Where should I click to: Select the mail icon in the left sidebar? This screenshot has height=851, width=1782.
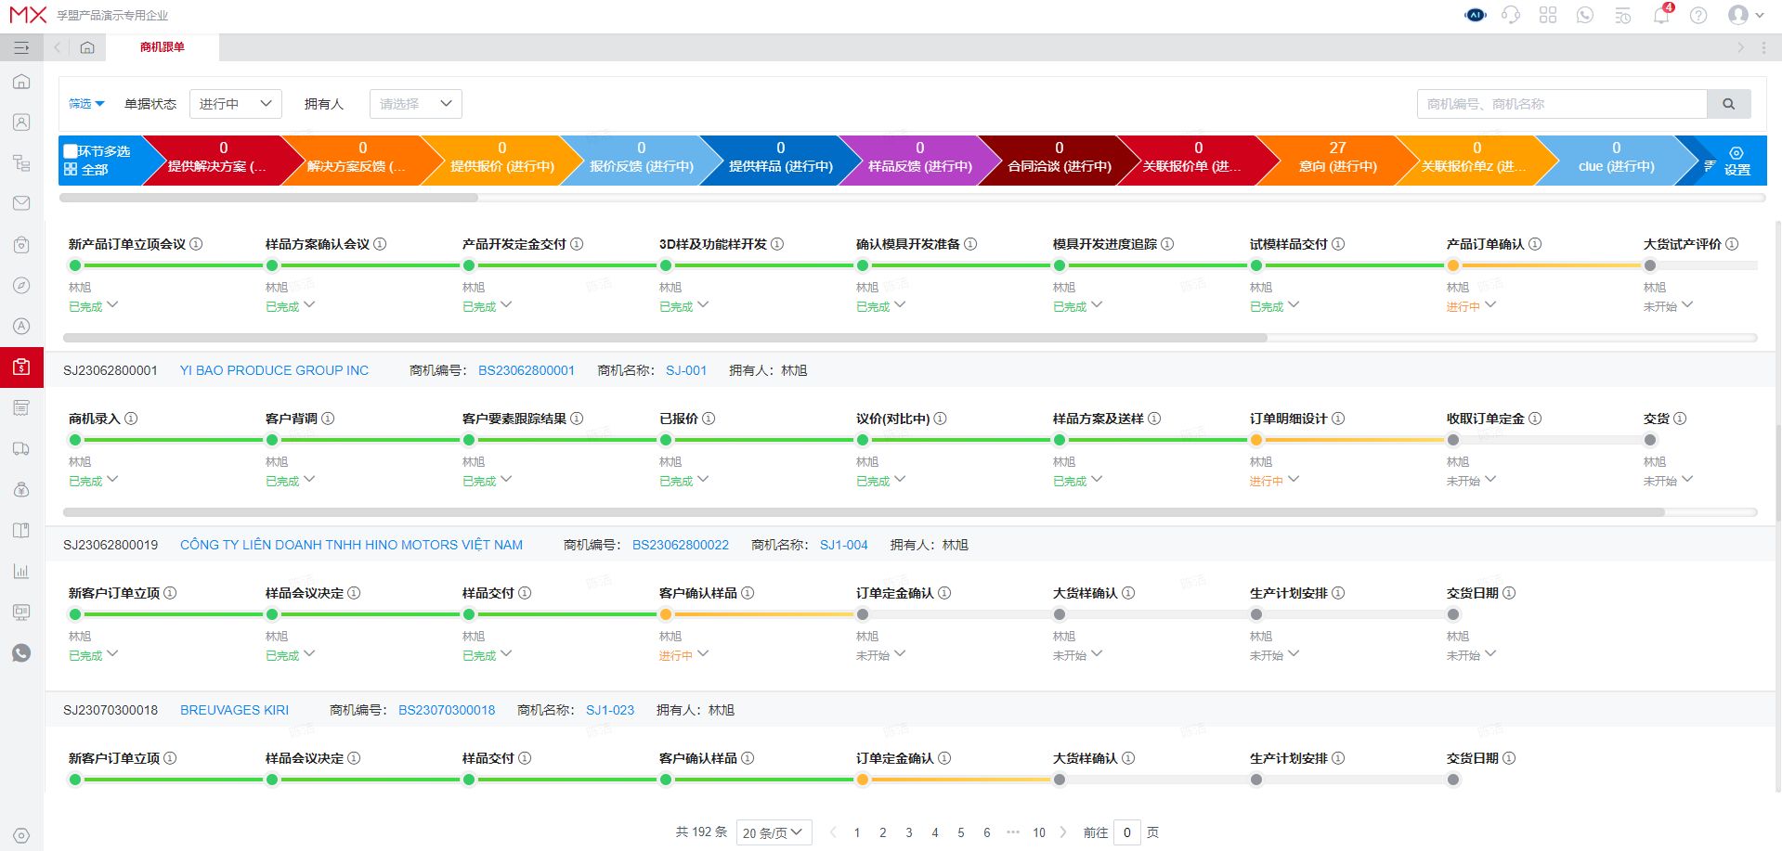click(20, 203)
